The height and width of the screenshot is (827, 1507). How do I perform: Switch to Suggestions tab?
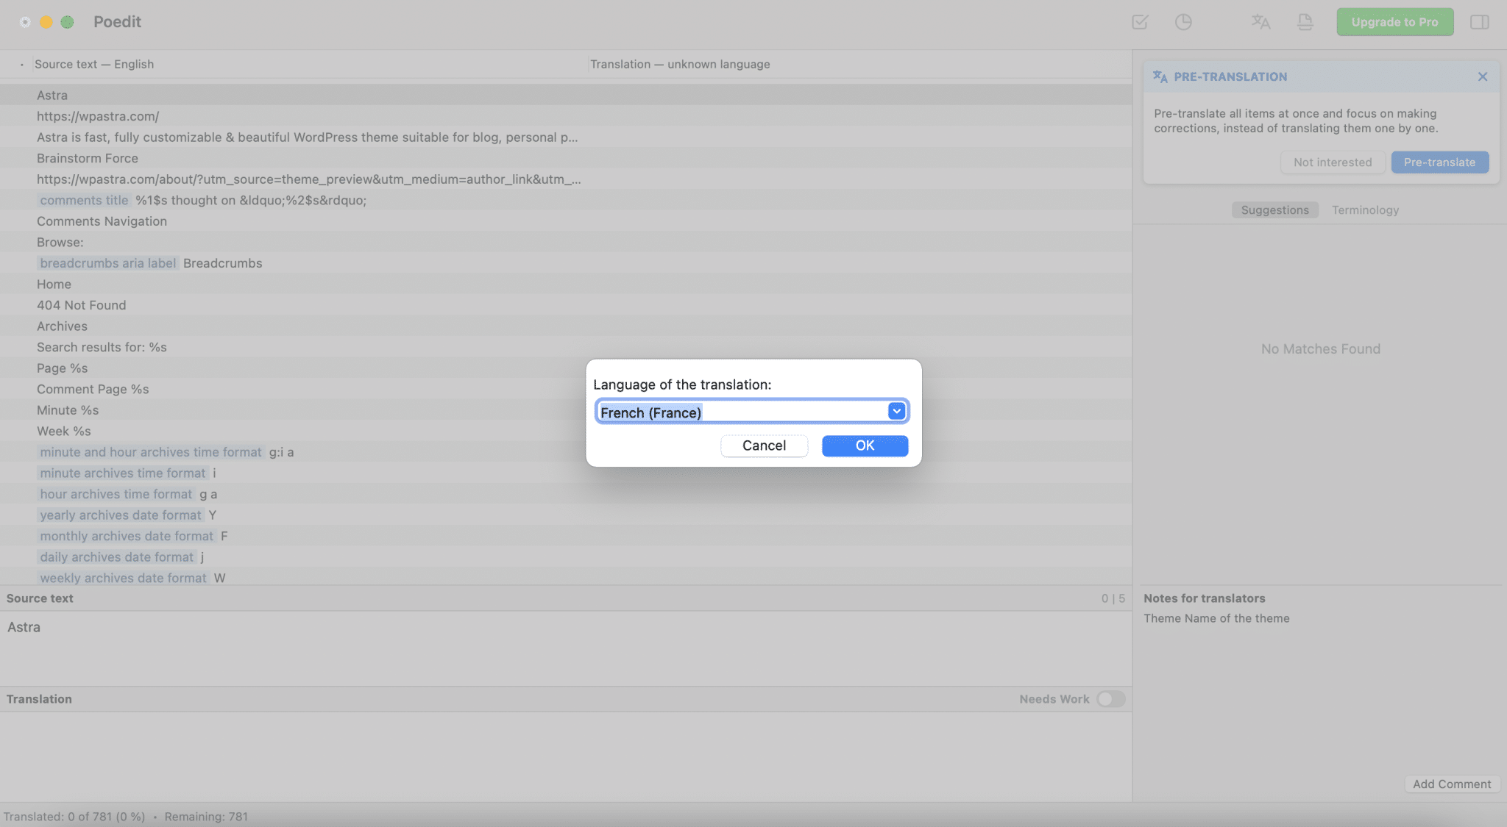click(1274, 211)
